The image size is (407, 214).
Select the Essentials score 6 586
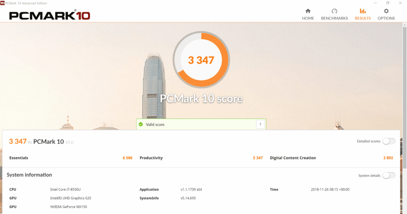point(127,158)
